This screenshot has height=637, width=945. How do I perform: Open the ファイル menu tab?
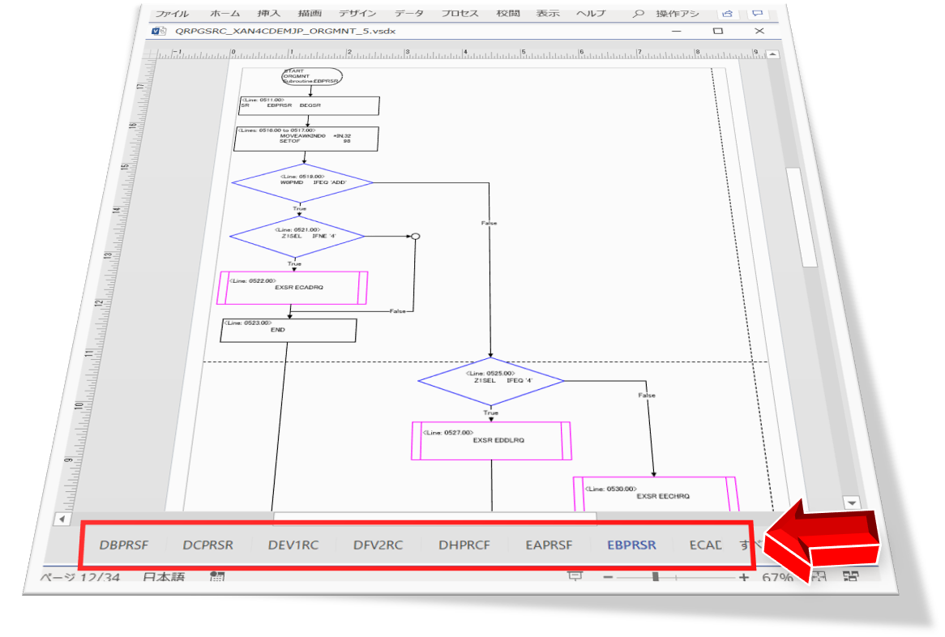pos(172,13)
